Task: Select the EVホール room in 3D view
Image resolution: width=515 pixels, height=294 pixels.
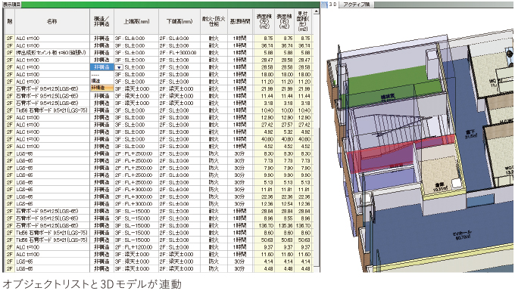Action: click(459, 235)
